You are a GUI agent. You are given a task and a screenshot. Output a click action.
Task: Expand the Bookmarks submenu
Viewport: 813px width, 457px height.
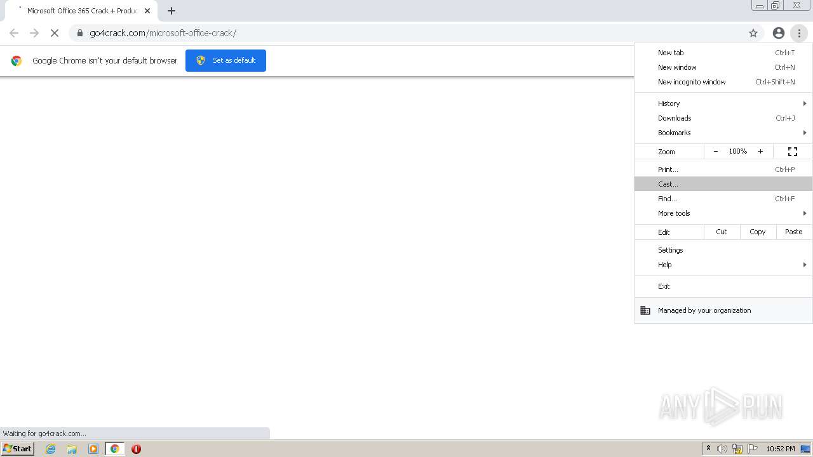723,133
